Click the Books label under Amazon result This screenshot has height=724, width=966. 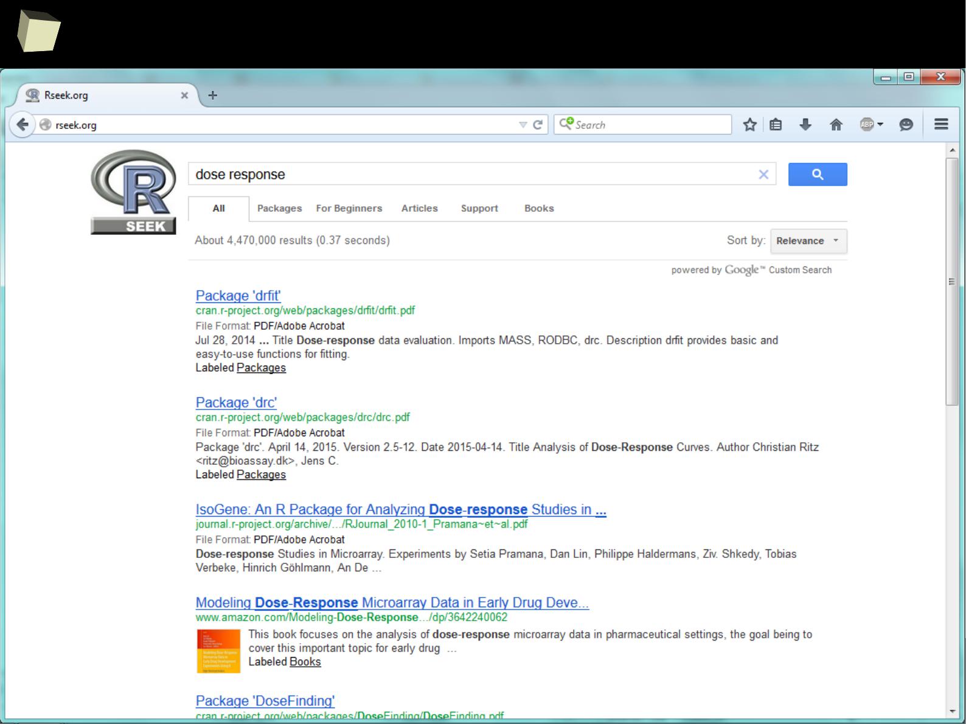[305, 662]
